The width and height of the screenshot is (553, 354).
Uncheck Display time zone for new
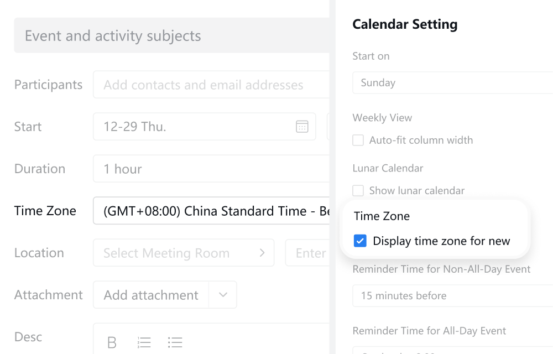360,241
